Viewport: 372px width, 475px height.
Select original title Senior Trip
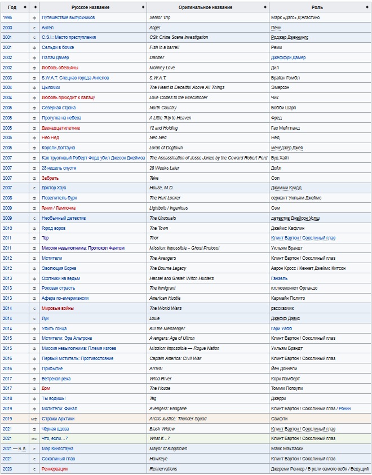click(x=160, y=17)
